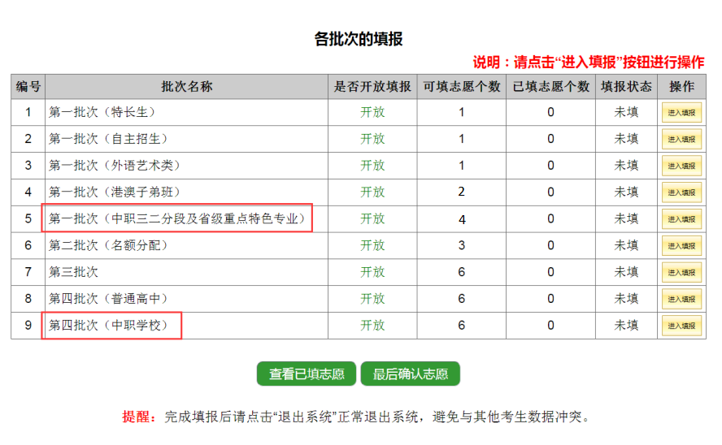Select the 第一批次（特长生） batch name
722x445 pixels.
point(102,112)
